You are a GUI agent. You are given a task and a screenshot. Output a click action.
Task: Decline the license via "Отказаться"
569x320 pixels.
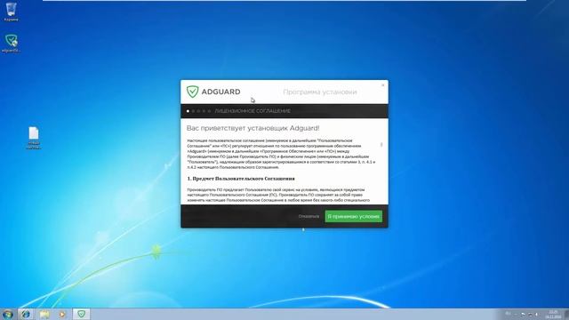coord(309,216)
